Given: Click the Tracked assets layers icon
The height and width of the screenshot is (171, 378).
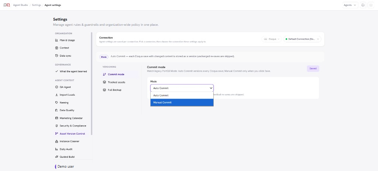Looking at the screenshot, I should (x=104, y=82).
